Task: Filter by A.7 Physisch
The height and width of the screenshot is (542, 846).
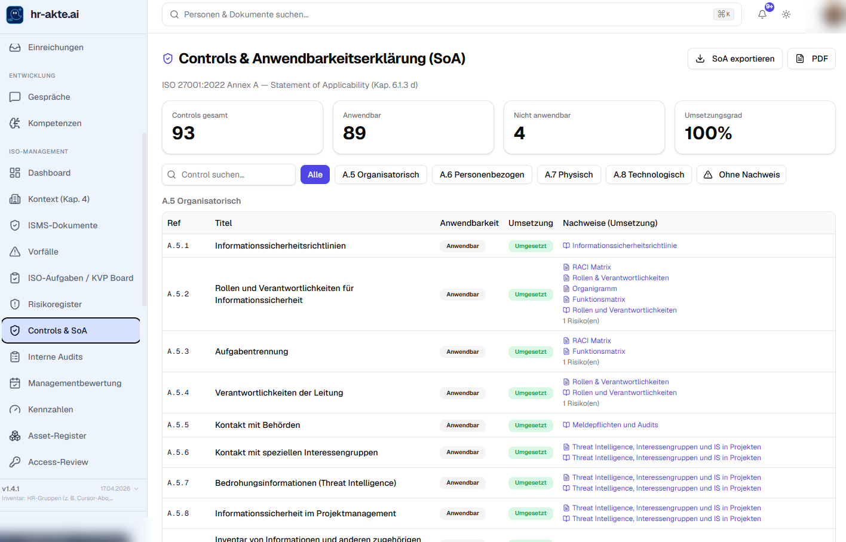Action: click(569, 174)
